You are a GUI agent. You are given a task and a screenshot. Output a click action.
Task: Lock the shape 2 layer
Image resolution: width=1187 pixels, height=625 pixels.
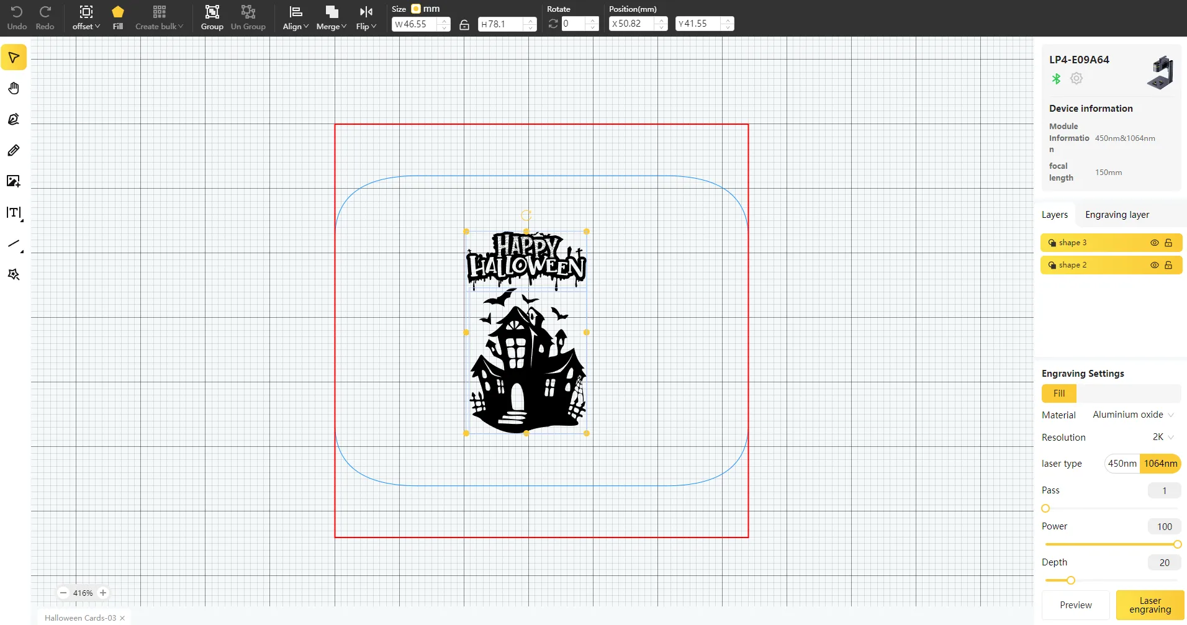pyautogui.click(x=1168, y=265)
